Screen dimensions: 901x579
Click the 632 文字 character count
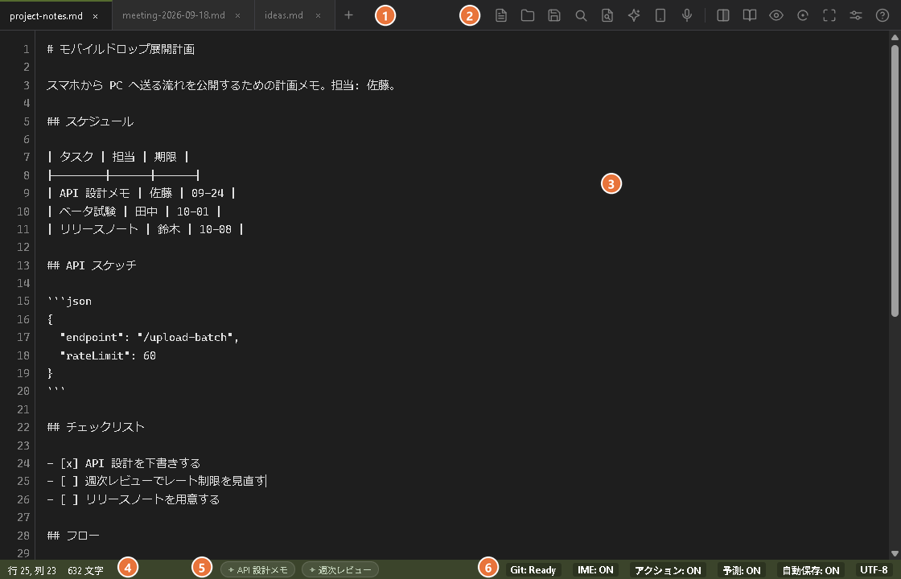tap(85, 570)
